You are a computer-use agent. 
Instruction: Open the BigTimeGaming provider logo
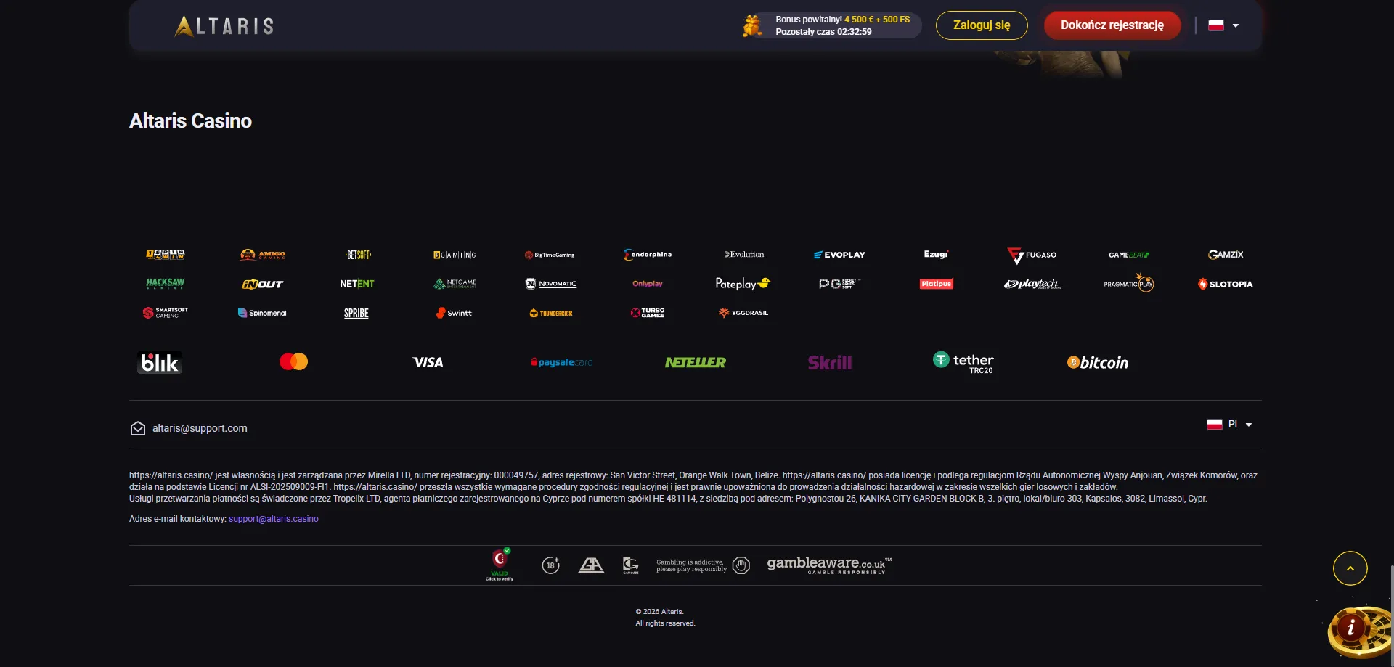[550, 255]
